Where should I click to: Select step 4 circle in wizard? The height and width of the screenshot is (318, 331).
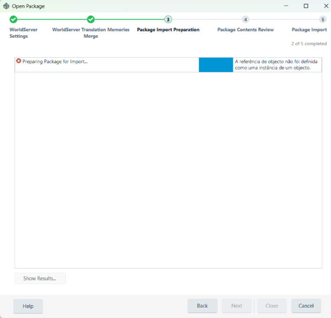tap(245, 20)
